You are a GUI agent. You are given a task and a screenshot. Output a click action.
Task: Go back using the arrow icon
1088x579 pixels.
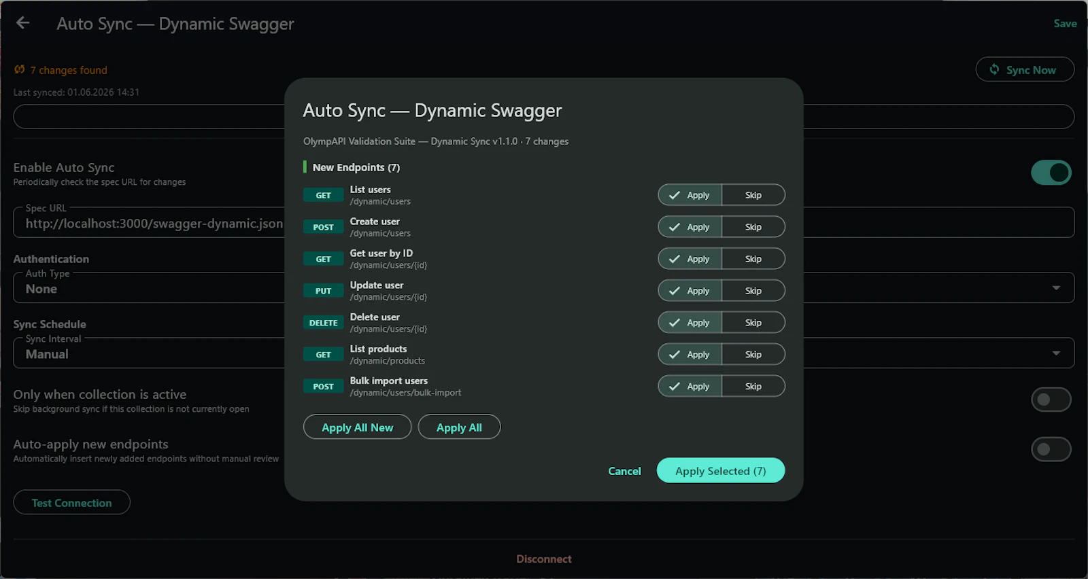(x=23, y=23)
